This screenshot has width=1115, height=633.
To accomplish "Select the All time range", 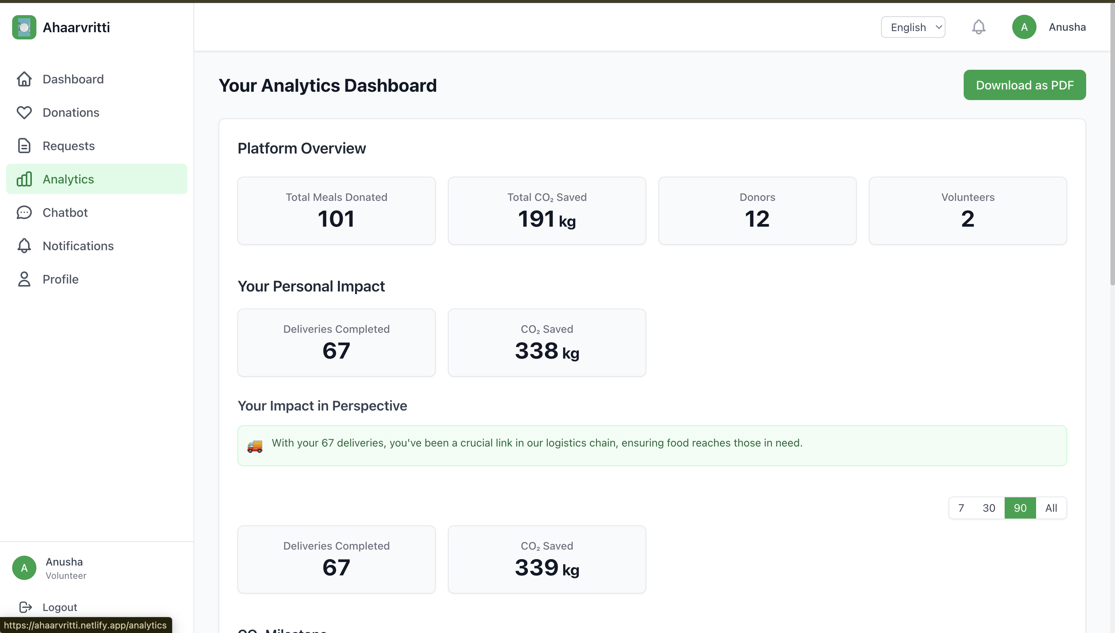I will pyautogui.click(x=1051, y=508).
